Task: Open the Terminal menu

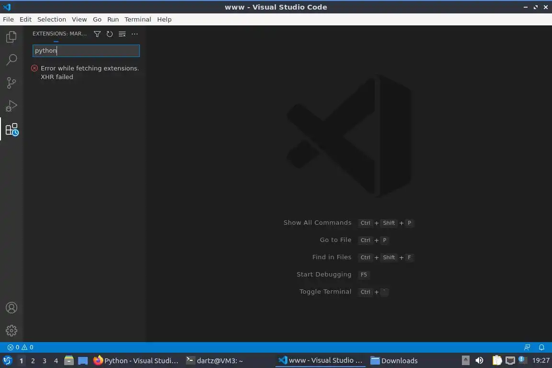Action: coord(138,19)
